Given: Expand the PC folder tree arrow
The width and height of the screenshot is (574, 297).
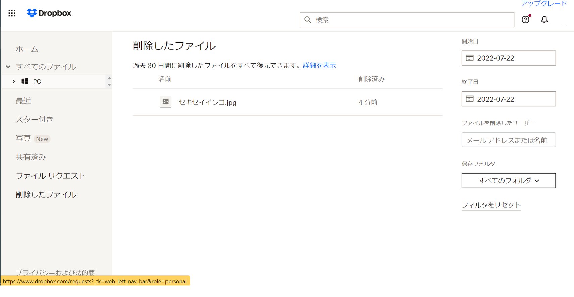Looking at the screenshot, I should pos(13,81).
